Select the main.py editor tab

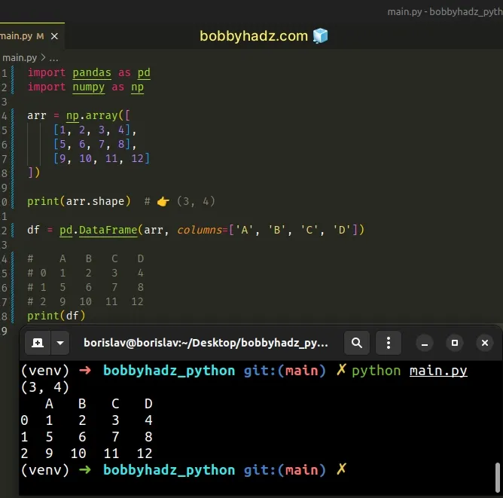pos(15,36)
